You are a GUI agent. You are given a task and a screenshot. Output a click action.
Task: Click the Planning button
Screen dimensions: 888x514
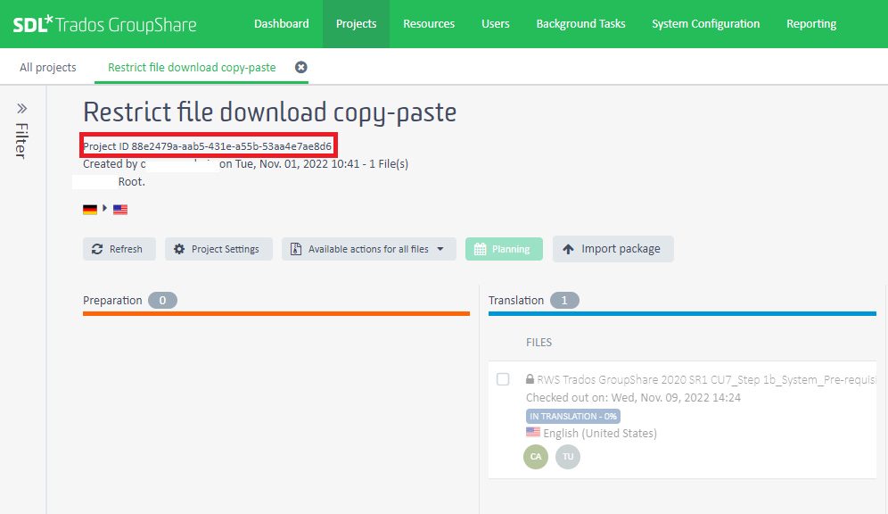(504, 249)
